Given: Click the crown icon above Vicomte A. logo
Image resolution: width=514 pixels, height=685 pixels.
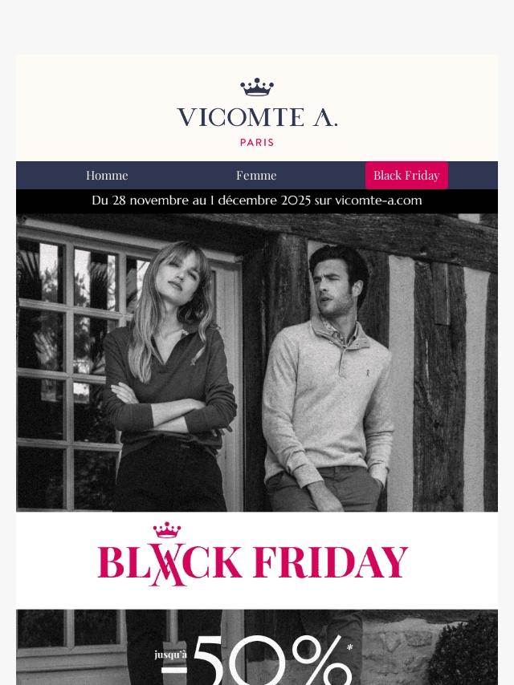Looking at the screenshot, I should 257,87.
